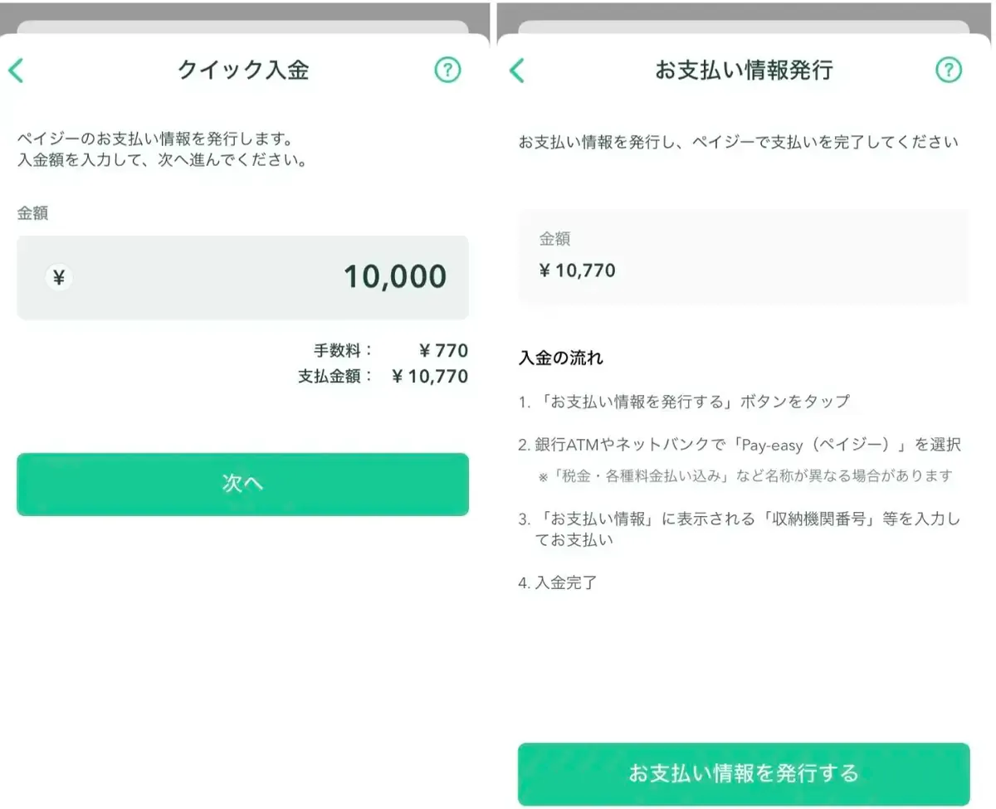Click step 1 ボタンをタップ instruction

tap(684, 402)
